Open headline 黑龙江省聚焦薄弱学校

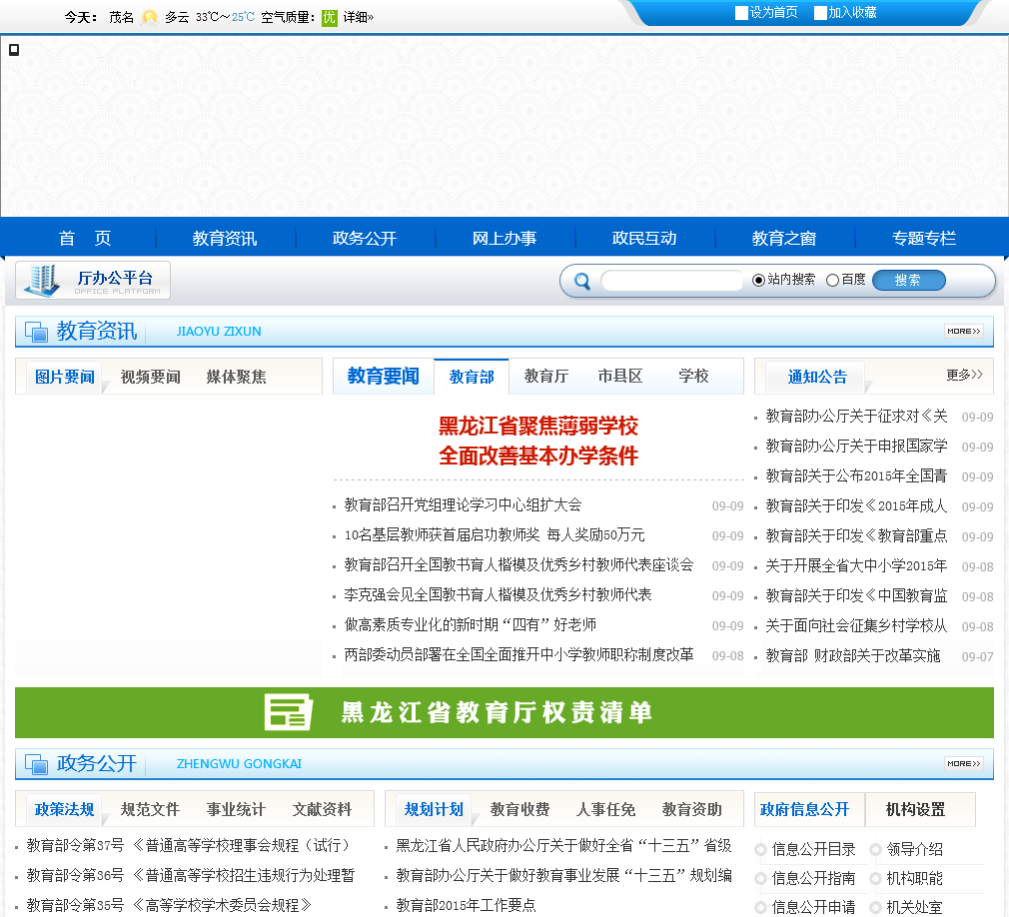point(537,426)
